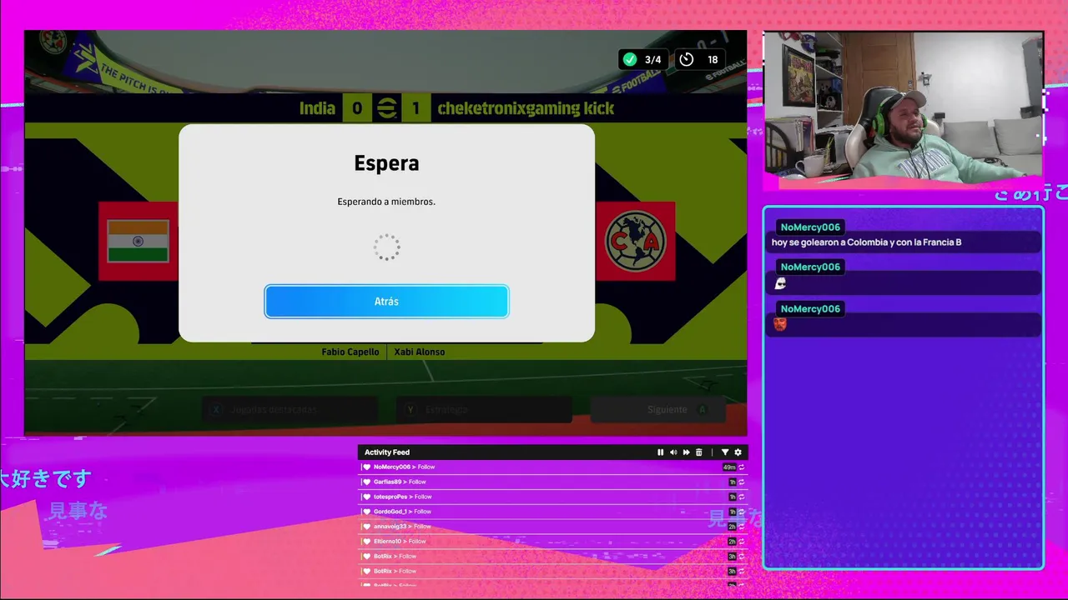Mute Activity Feed alert sounds
The height and width of the screenshot is (600, 1068).
[x=673, y=452]
